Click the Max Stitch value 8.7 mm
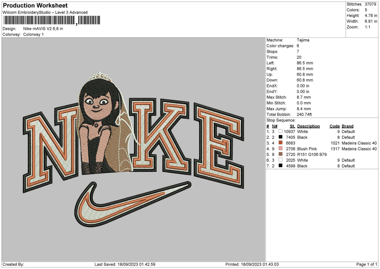Image resolution: width=380 pixels, height=269 pixels. (x=304, y=97)
